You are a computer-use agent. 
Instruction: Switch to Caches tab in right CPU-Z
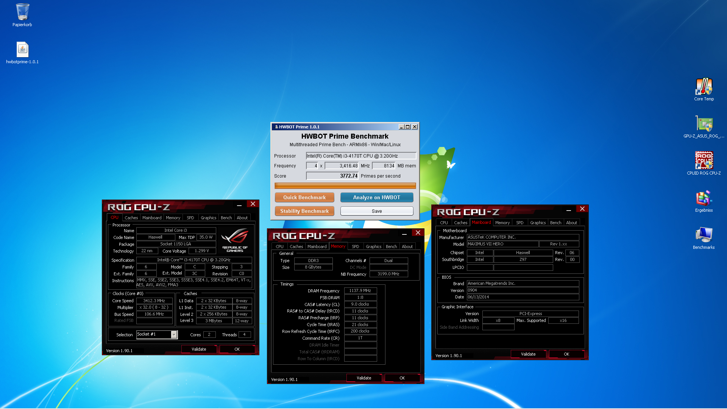[x=461, y=223]
